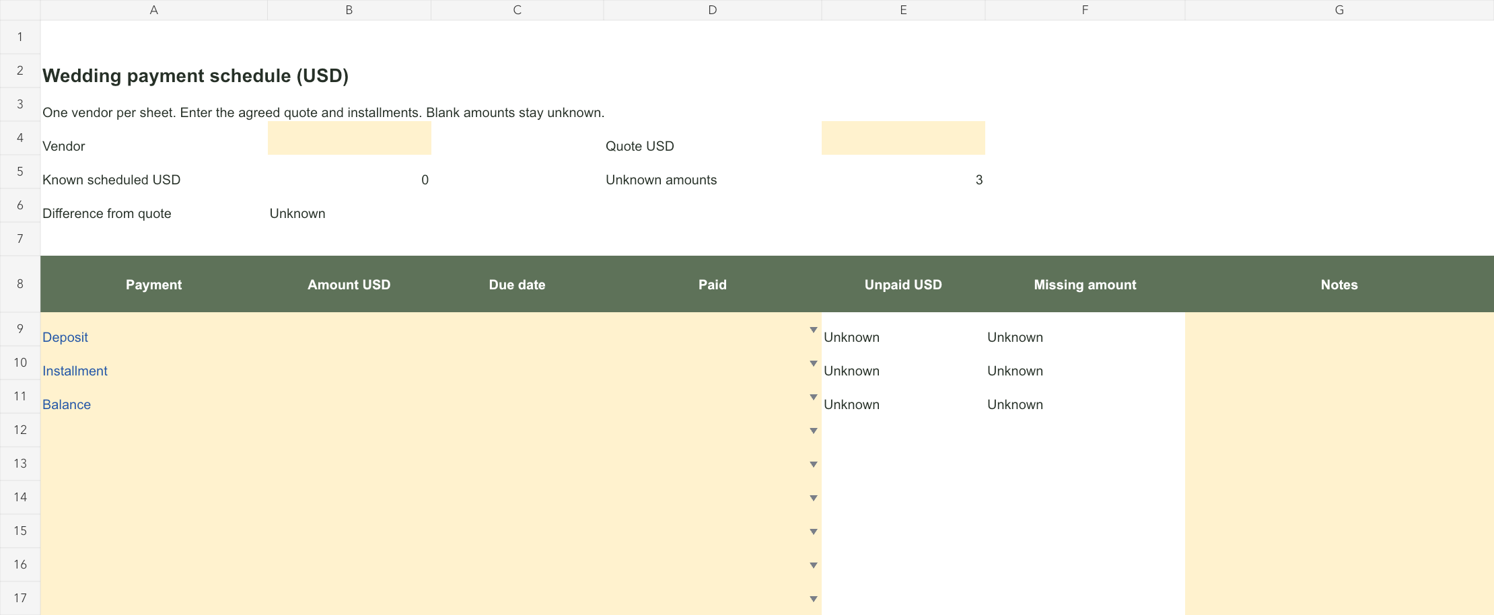Click the Due date column heading
The image size is (1494, 615).
point(518,285)
